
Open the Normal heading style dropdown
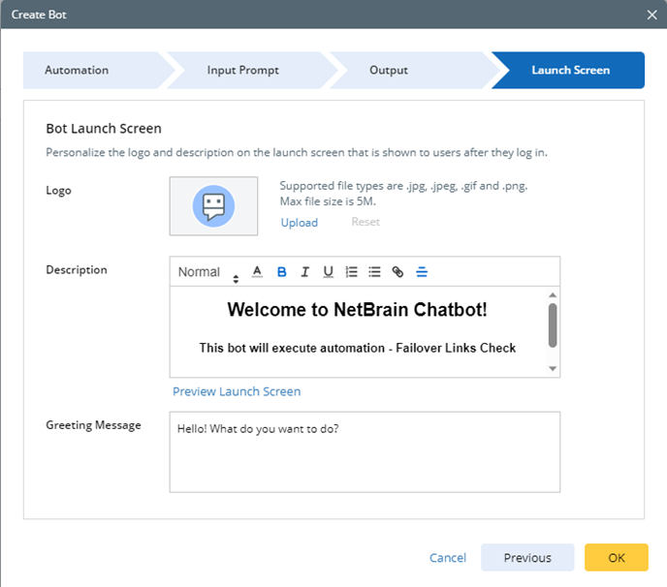click(207, 272)
